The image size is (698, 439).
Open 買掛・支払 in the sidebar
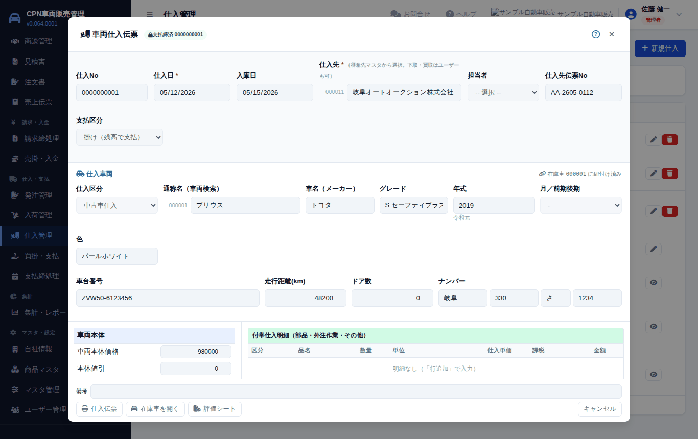coord(41,256)
